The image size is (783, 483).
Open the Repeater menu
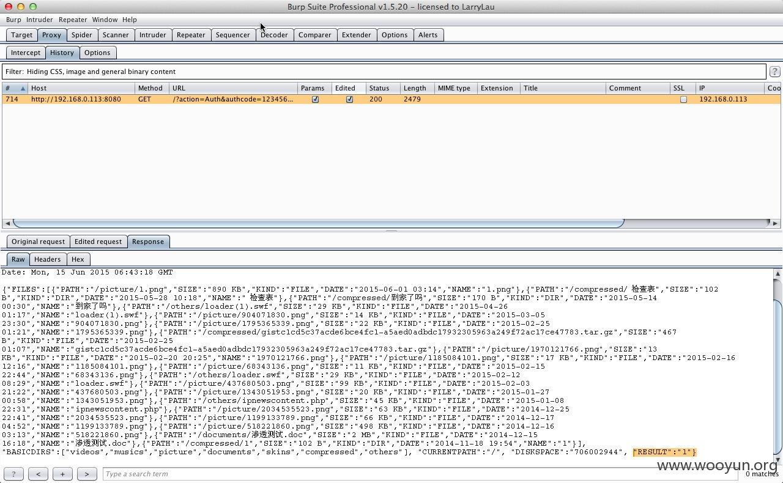pos(73,20)
